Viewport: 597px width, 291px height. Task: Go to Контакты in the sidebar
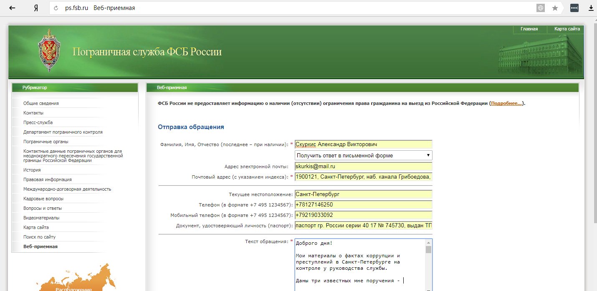pos(33,113)
